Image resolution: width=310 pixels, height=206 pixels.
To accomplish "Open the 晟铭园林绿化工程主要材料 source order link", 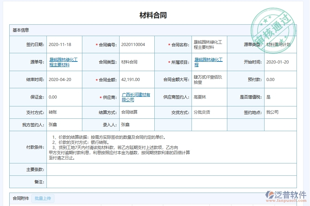I will tap(63, 62).
